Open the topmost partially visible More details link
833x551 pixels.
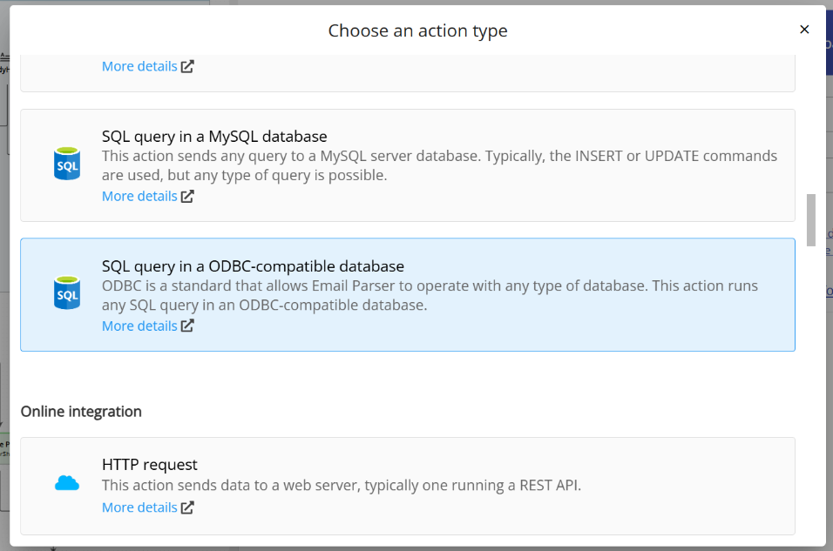tap(139, 66)
